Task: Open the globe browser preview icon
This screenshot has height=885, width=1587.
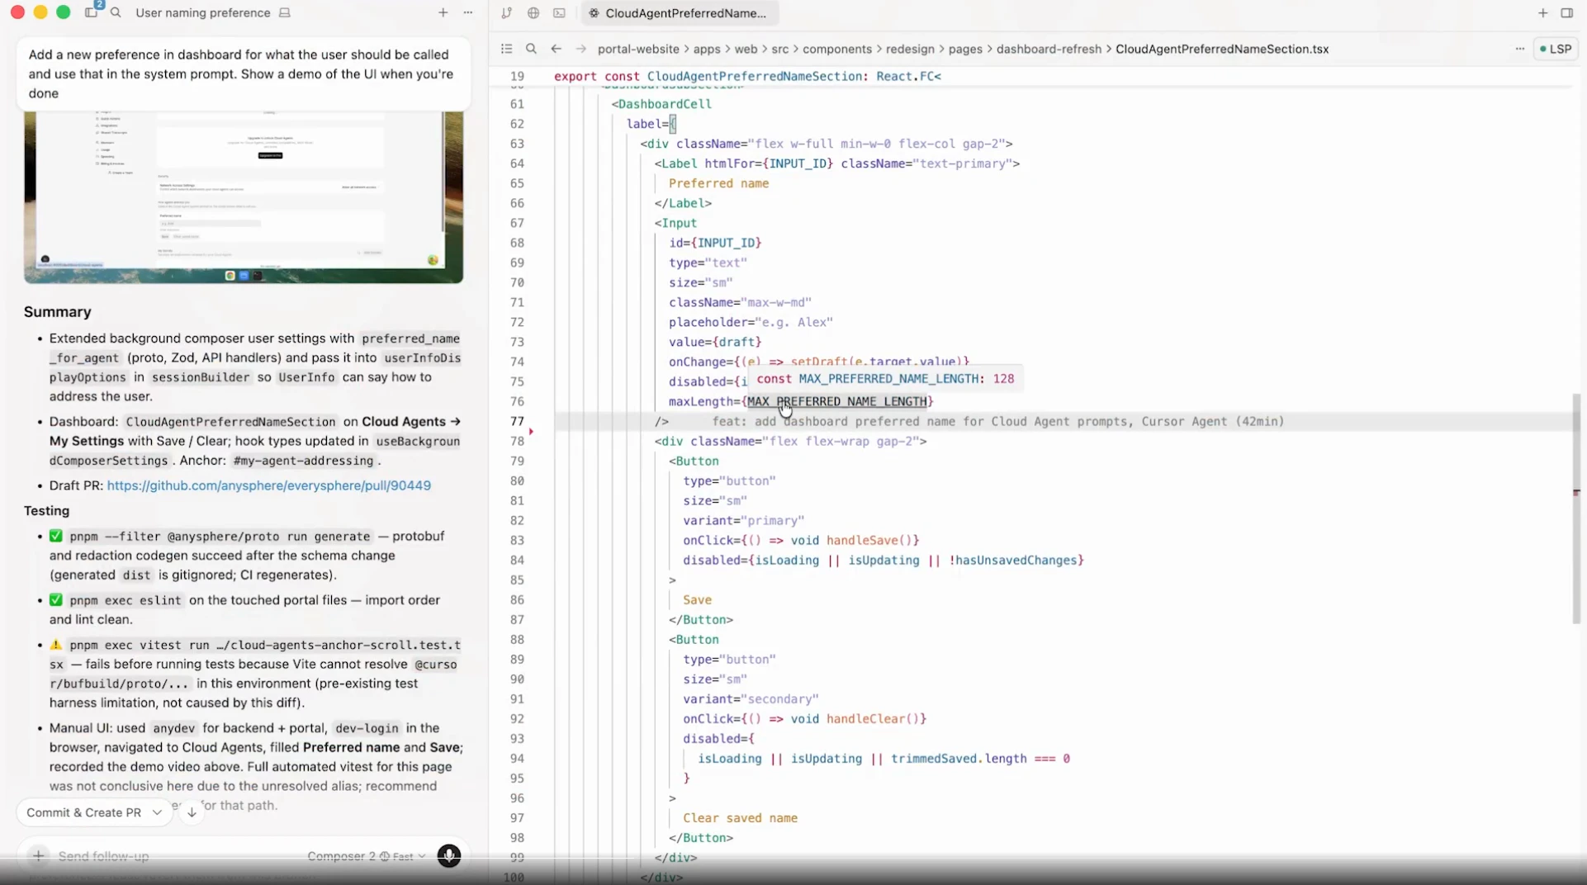Action: 533,13
